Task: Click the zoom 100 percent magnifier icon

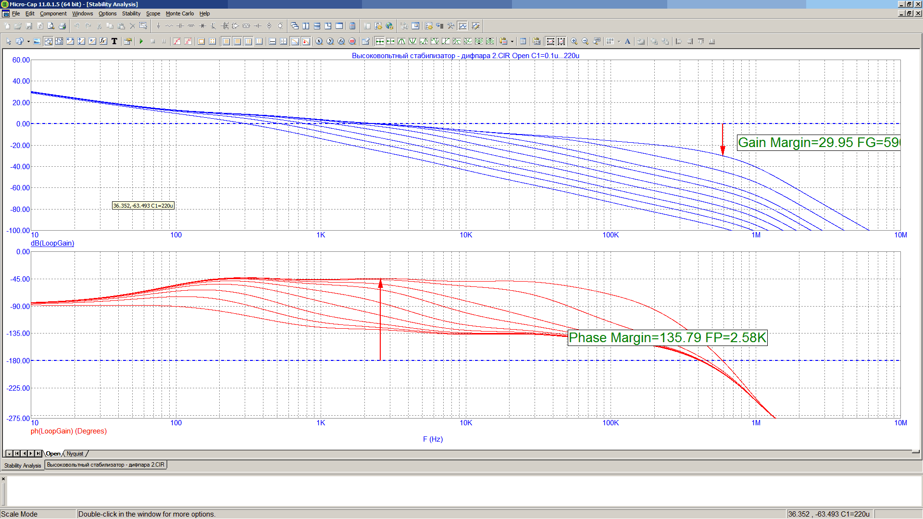Action: click(x=597, y=41)
